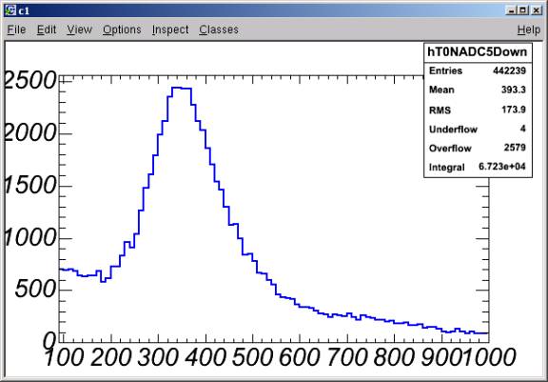548x382 pixels.
Task: Open the Classes menu
Action: point(219,30)
